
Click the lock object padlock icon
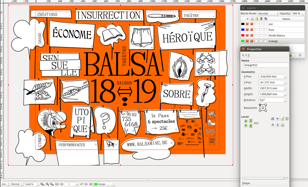[282, 119]
